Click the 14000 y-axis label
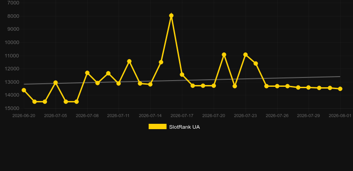Viewport: 353px width, 171px height. coord(12,95)
